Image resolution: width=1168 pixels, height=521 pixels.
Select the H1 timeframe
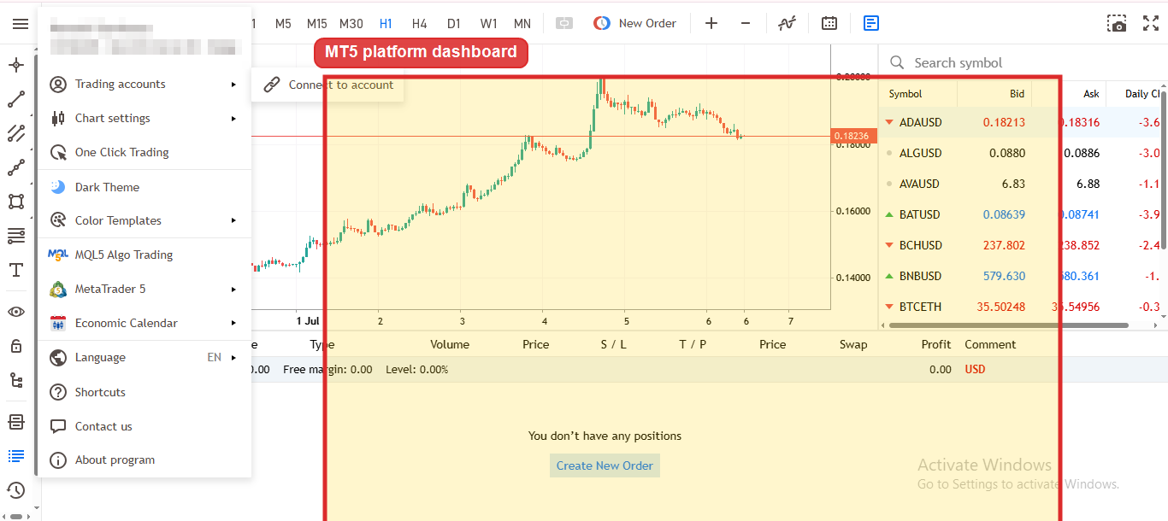[386, 24]
